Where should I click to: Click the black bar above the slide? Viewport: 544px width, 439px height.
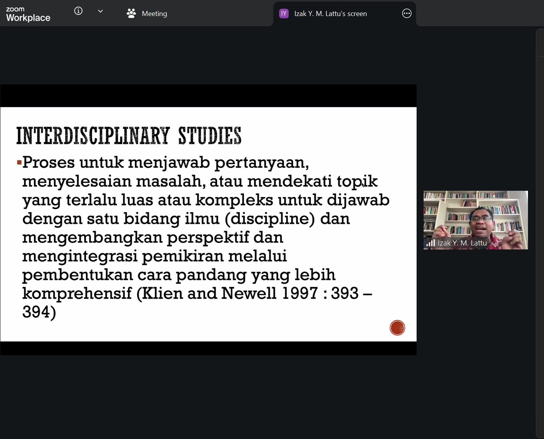pyautogui.click(x=208, y=96)
